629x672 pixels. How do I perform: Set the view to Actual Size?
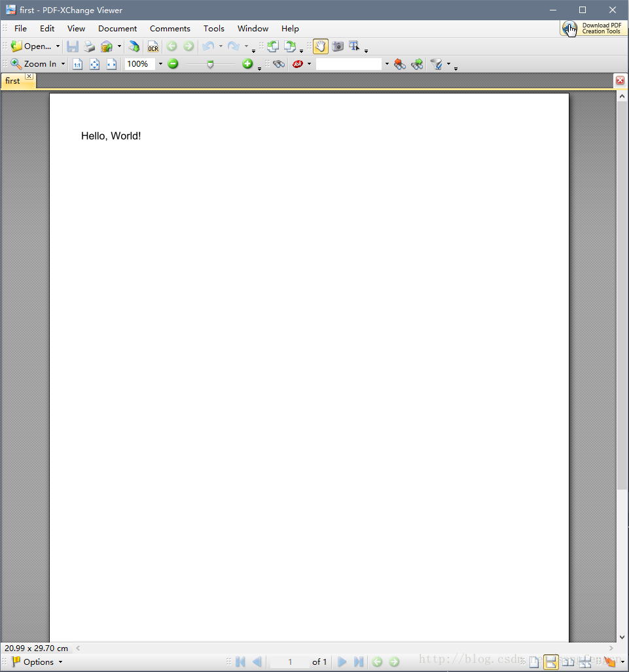(x=77, y=64)
